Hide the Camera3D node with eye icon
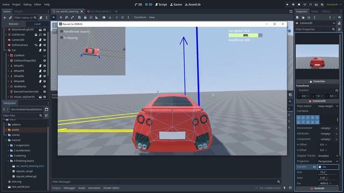 coord(45,40)
